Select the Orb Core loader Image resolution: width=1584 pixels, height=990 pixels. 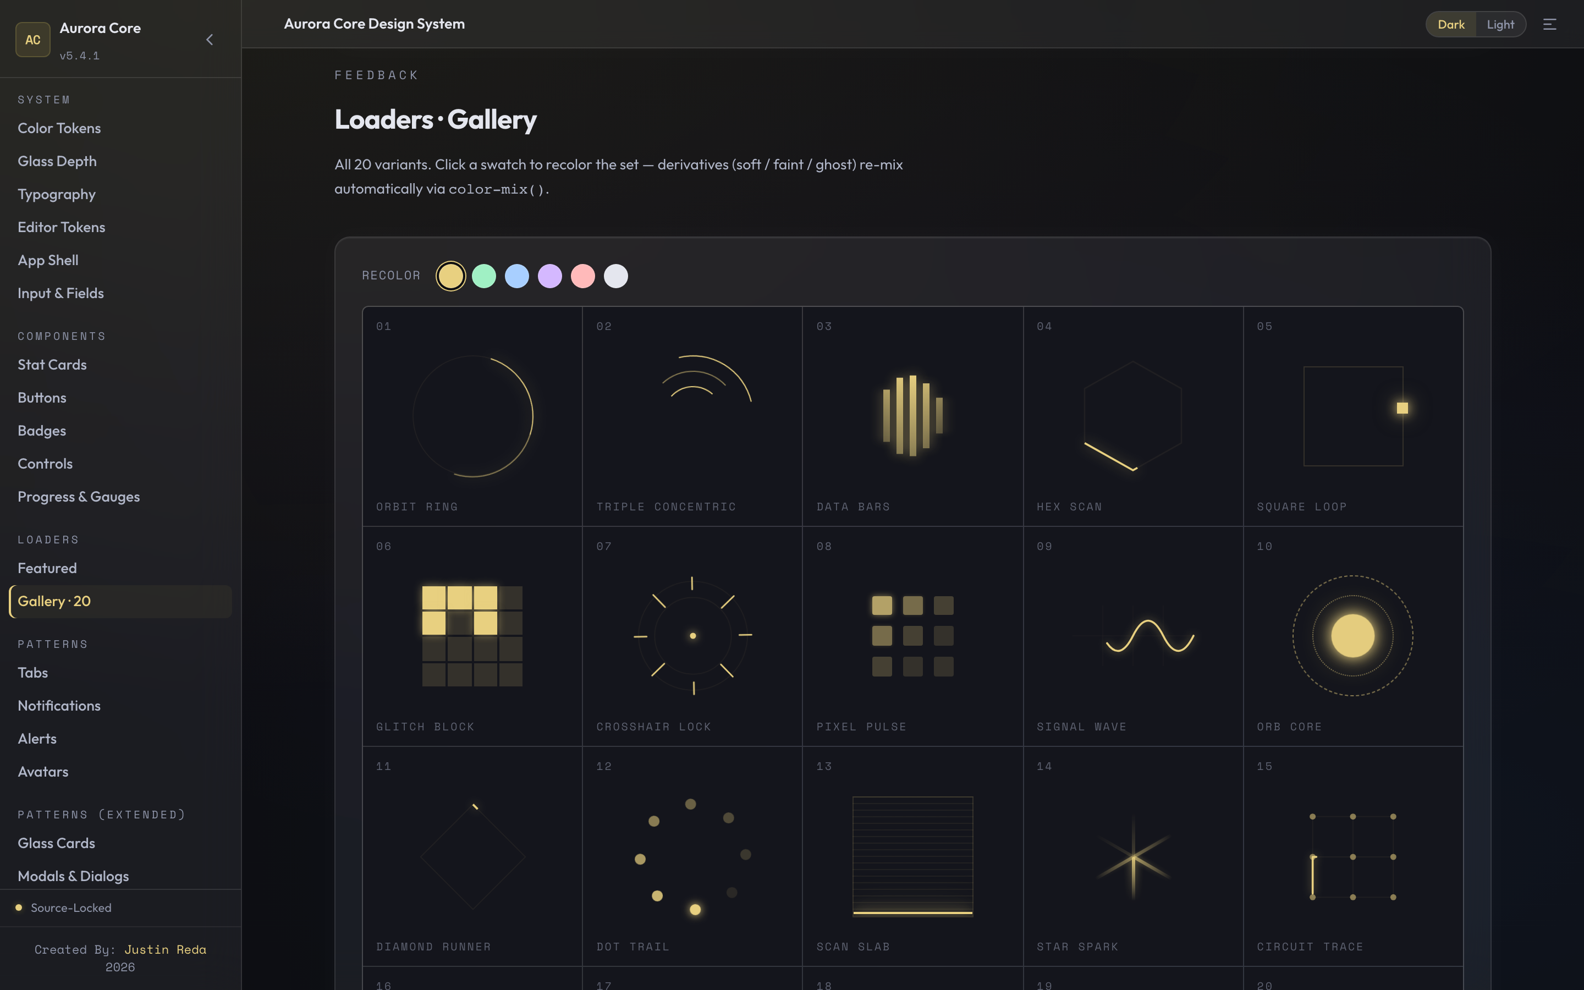(x=1353, y=636)
